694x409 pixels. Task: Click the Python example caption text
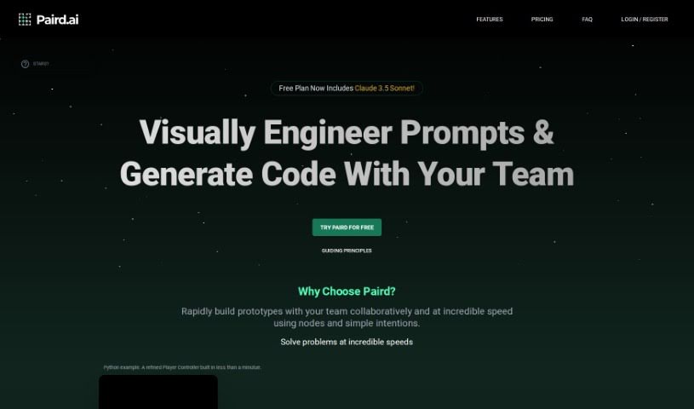[x=182, y=367]
